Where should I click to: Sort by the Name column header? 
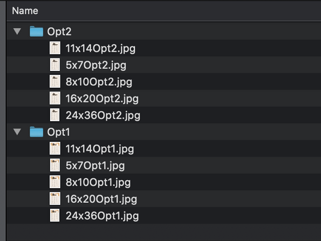(x=25, y=11)
